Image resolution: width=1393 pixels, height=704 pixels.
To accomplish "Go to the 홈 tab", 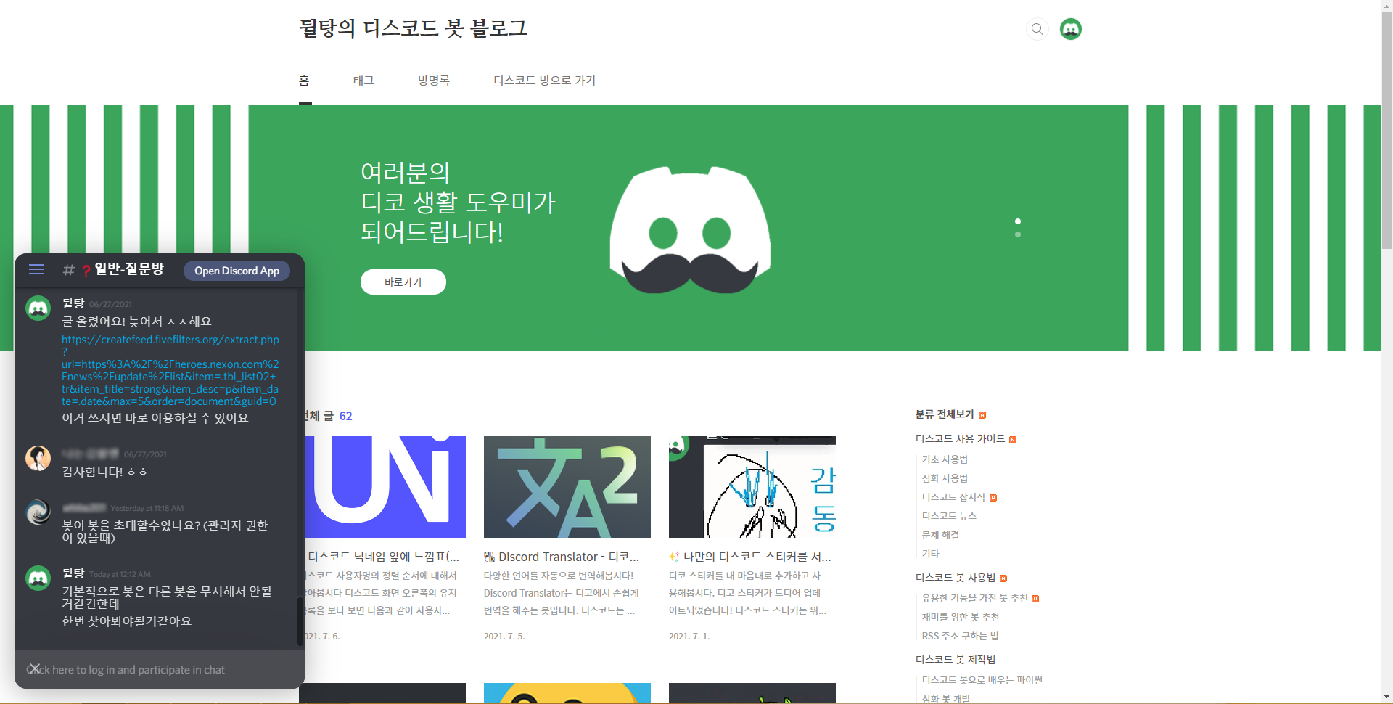I will point(304,81).
